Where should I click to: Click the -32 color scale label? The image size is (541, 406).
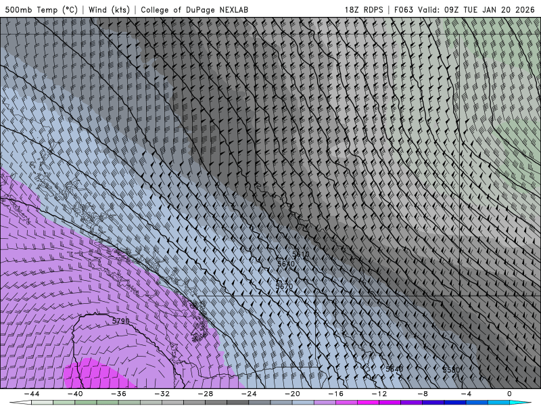pyautogui.click(x=162, y=394)
